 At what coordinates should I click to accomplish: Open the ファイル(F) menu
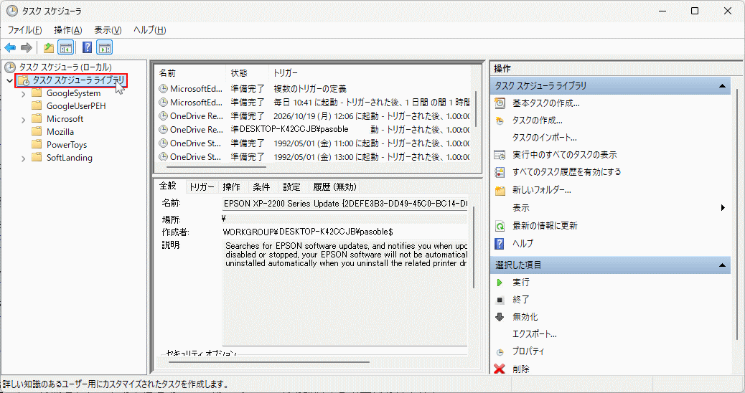point(24,30)
